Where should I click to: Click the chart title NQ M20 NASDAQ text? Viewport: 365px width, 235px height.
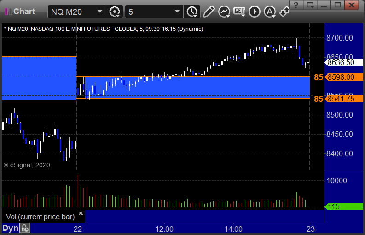click(104, 29)
